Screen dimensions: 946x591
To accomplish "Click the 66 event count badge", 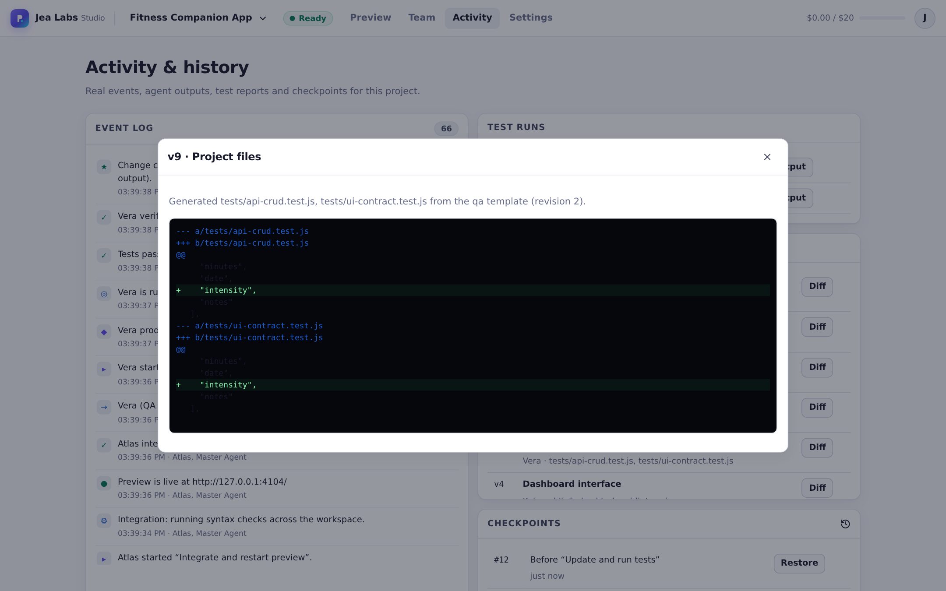I will click(446, 128).
